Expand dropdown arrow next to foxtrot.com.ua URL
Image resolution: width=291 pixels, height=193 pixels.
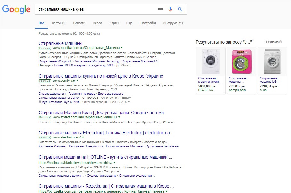pyautogui.click(x=119, y=117)
